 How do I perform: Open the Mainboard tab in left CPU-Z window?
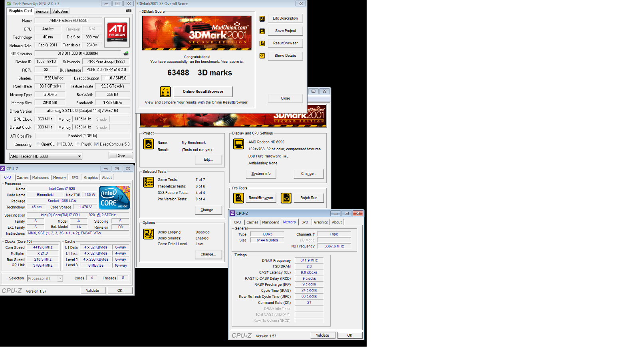click(x=41, y=177)
